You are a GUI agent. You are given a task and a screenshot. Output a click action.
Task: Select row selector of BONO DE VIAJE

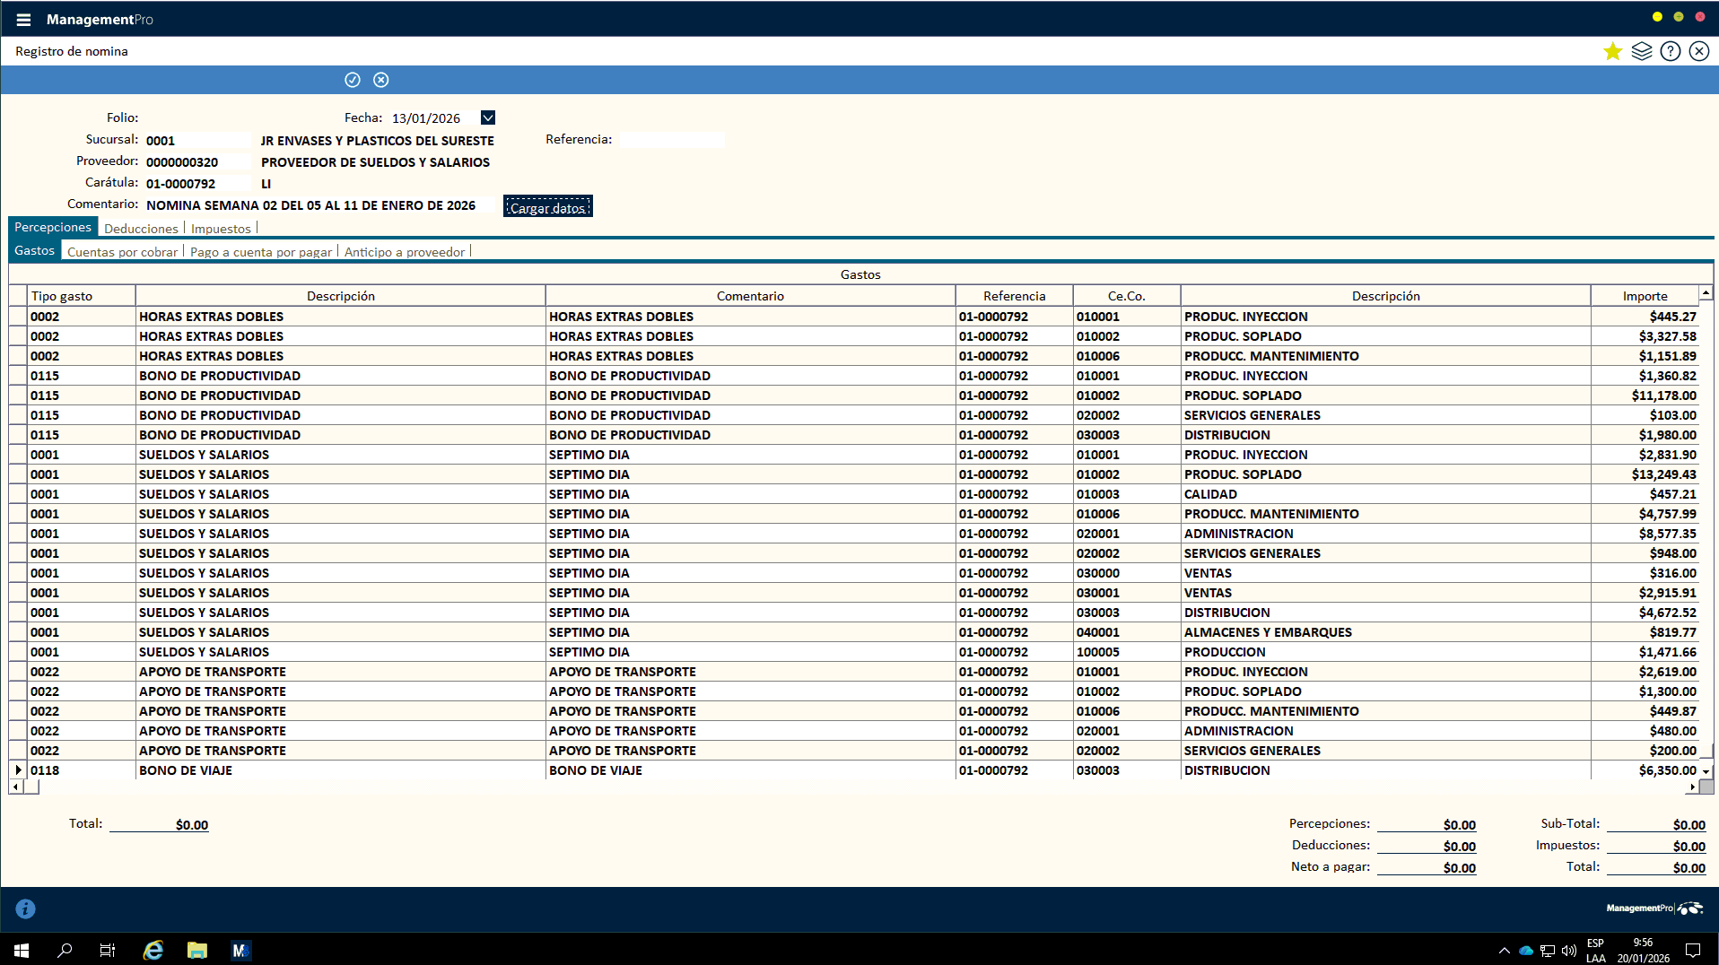[18, 770]
